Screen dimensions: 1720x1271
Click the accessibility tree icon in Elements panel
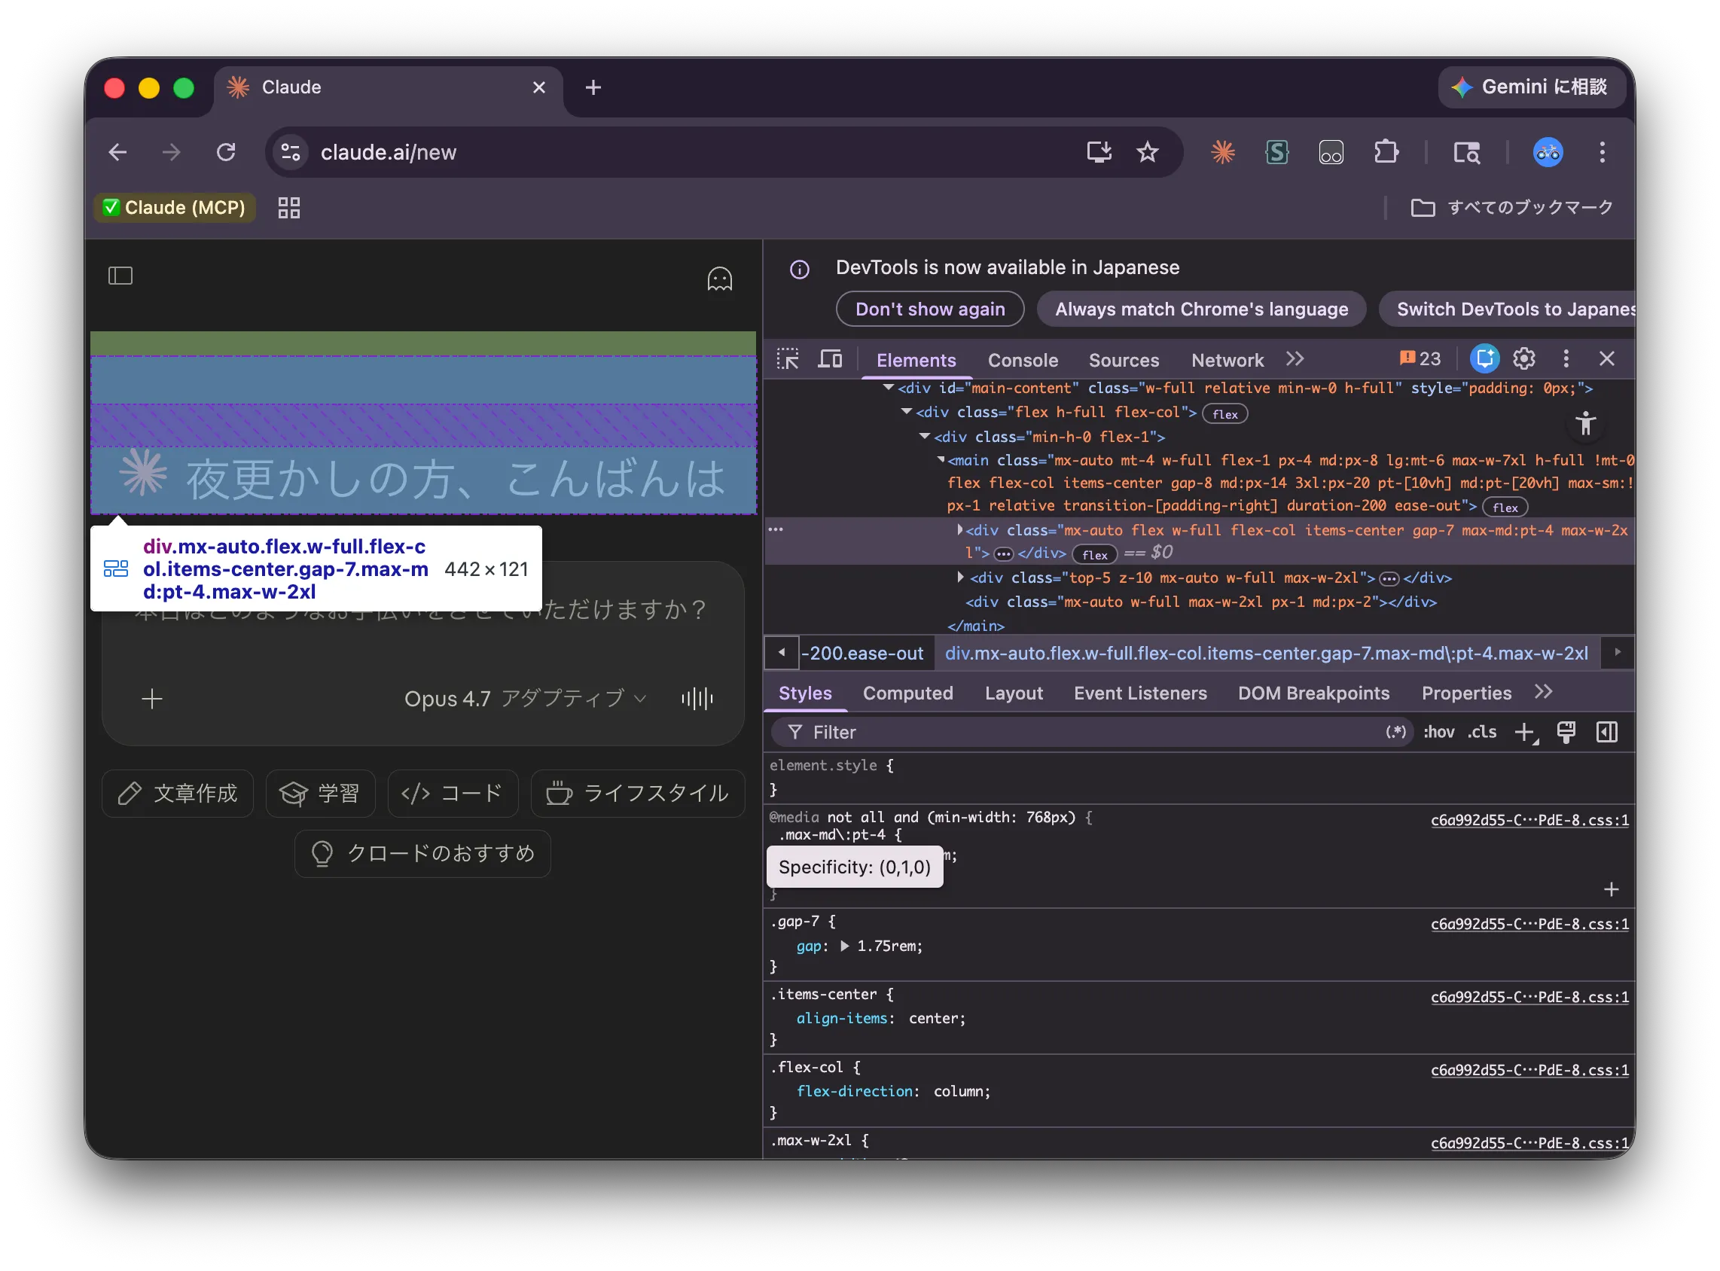pos(1584,423)
